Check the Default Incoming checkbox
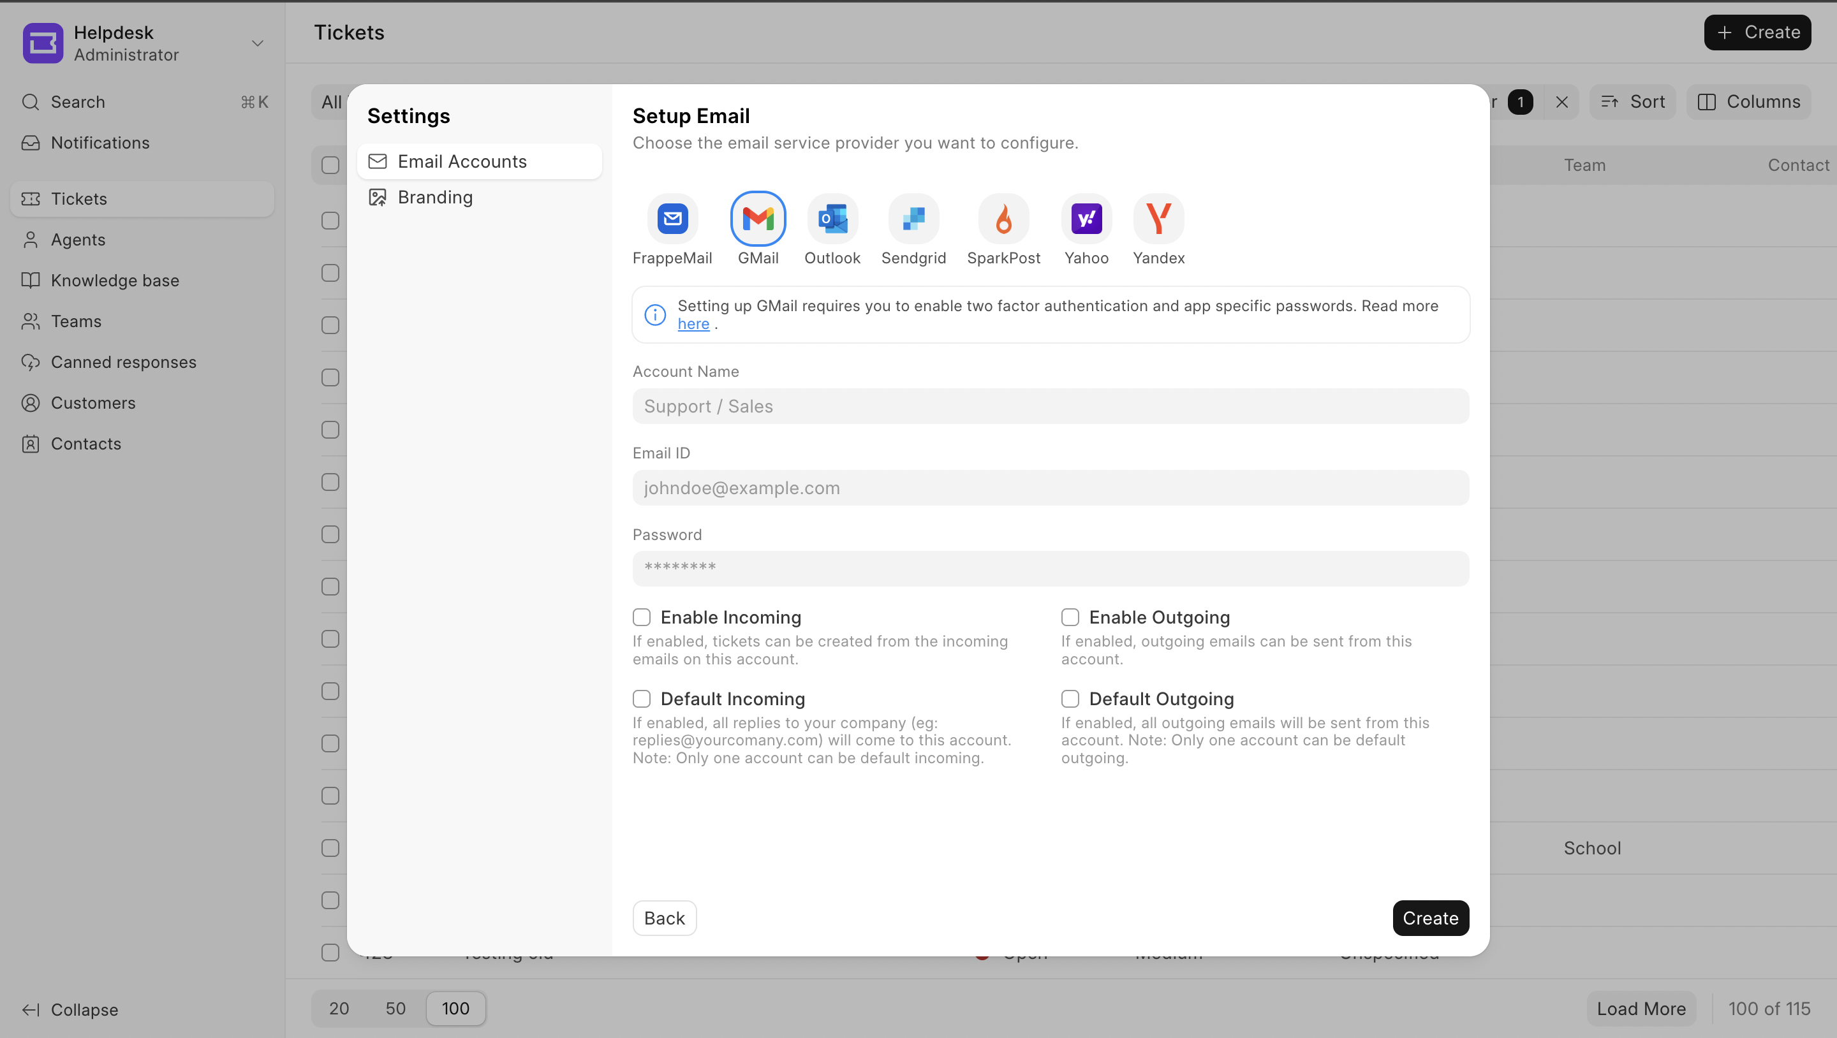The image size is (1837, 1038). coord(642,698)
